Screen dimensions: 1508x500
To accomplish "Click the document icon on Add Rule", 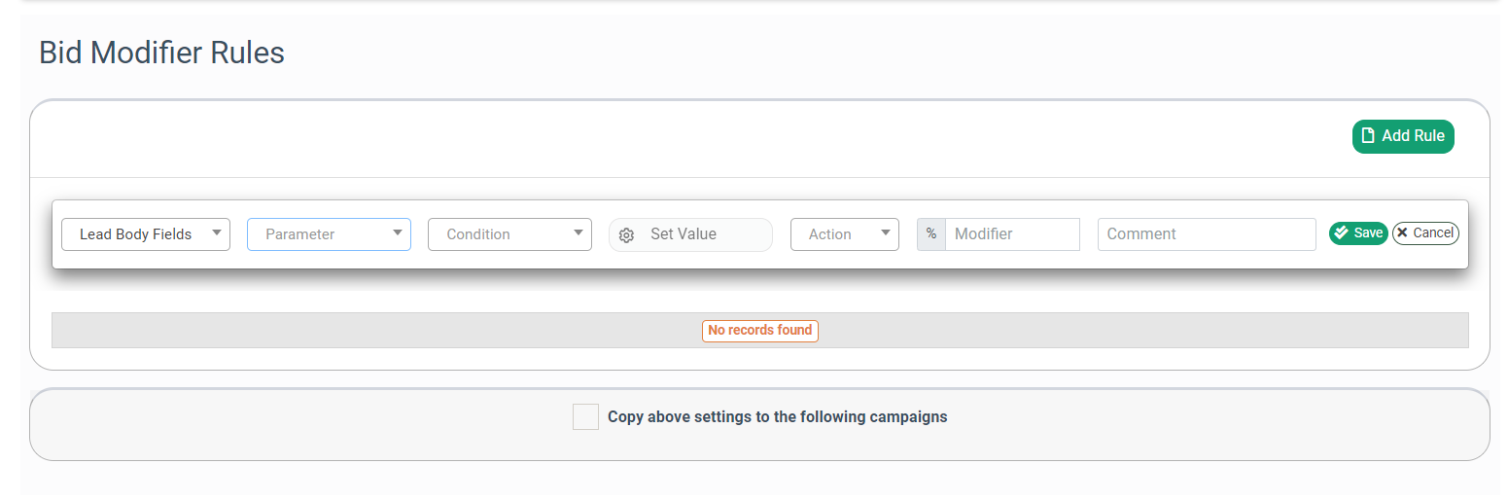I will [1368, 136].
